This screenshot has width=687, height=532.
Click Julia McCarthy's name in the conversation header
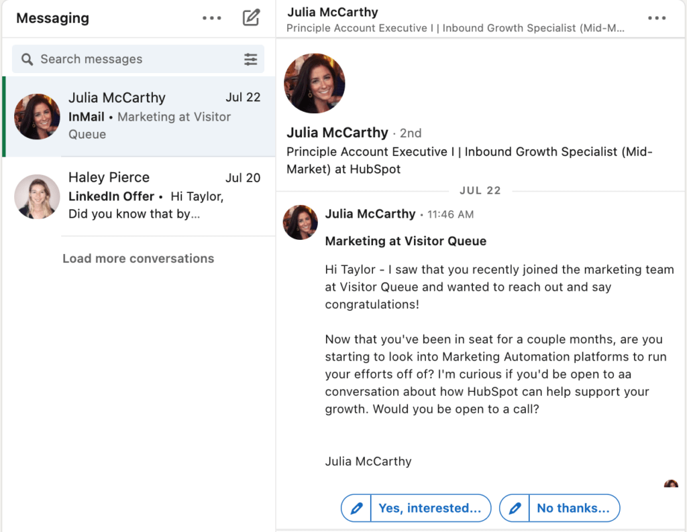(333, 12)
